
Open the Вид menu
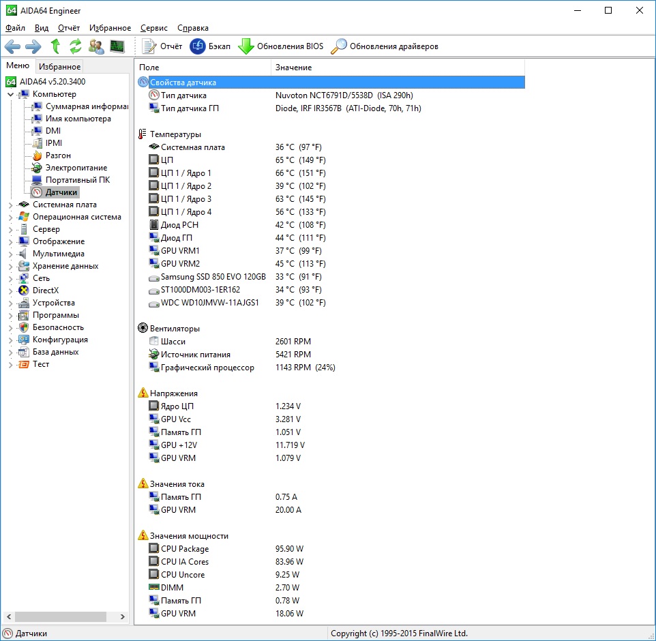click(x=42, y=28)
